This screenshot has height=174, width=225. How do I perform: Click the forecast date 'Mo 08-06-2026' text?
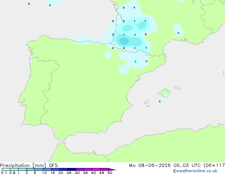pos(150,165)
